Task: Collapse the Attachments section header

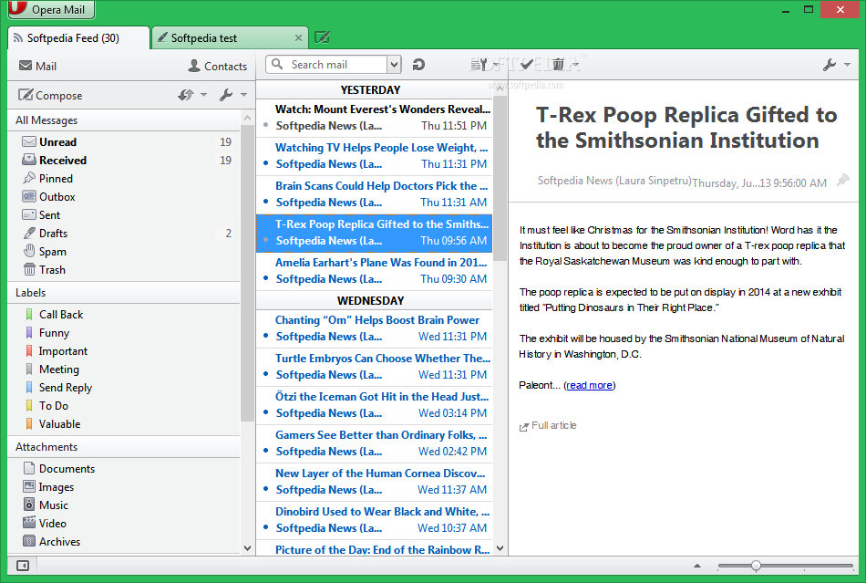Action: tap(124, 446)
